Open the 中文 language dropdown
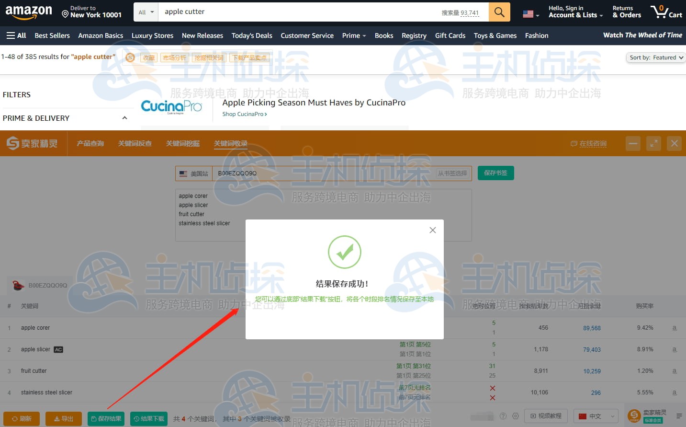The width and height of the screenshot is (686, 427). pos(596,416)
